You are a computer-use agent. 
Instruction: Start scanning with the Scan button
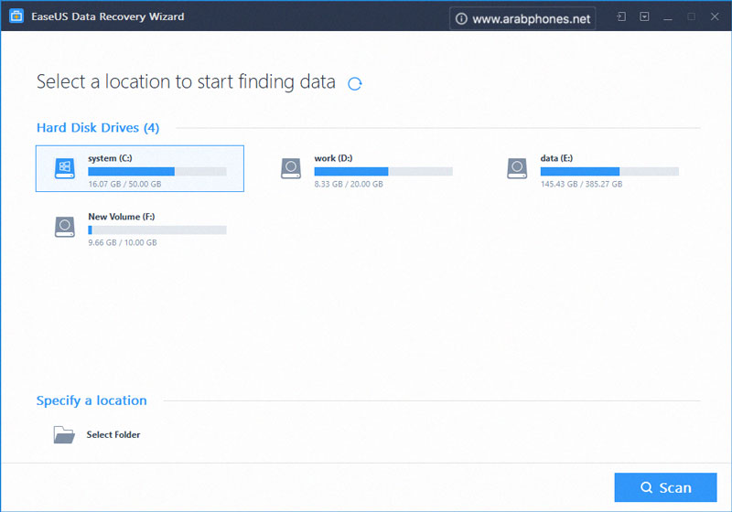[665, 487]
